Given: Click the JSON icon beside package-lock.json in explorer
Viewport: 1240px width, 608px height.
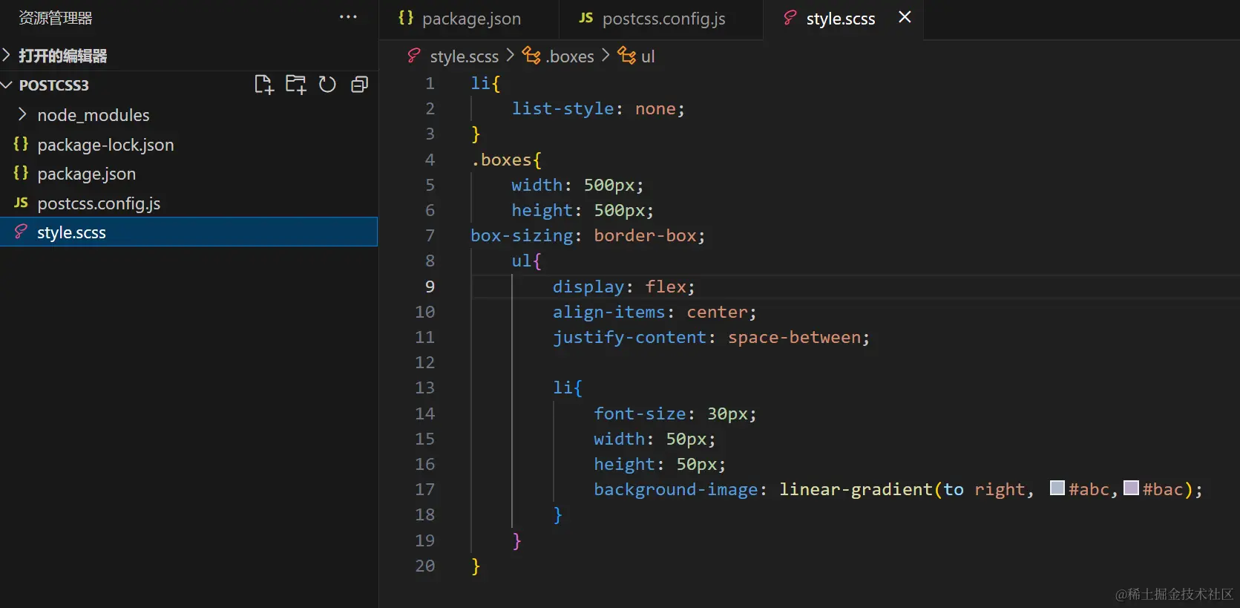Looking at the screenshot, I should [21, 144].
